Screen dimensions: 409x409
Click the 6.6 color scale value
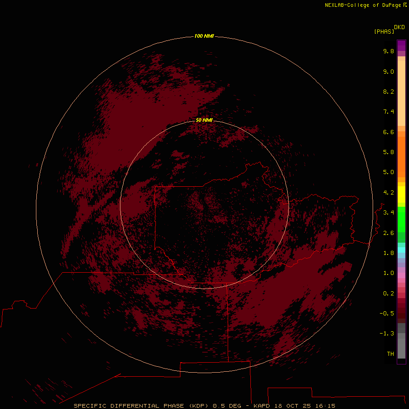point(389,132)
